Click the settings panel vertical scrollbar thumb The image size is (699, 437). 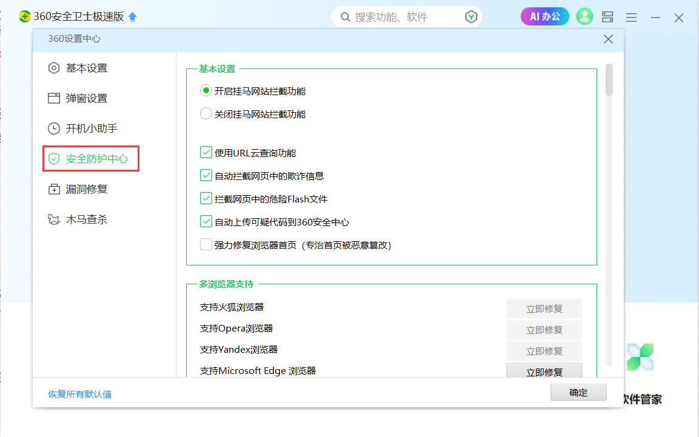(609, 80)
